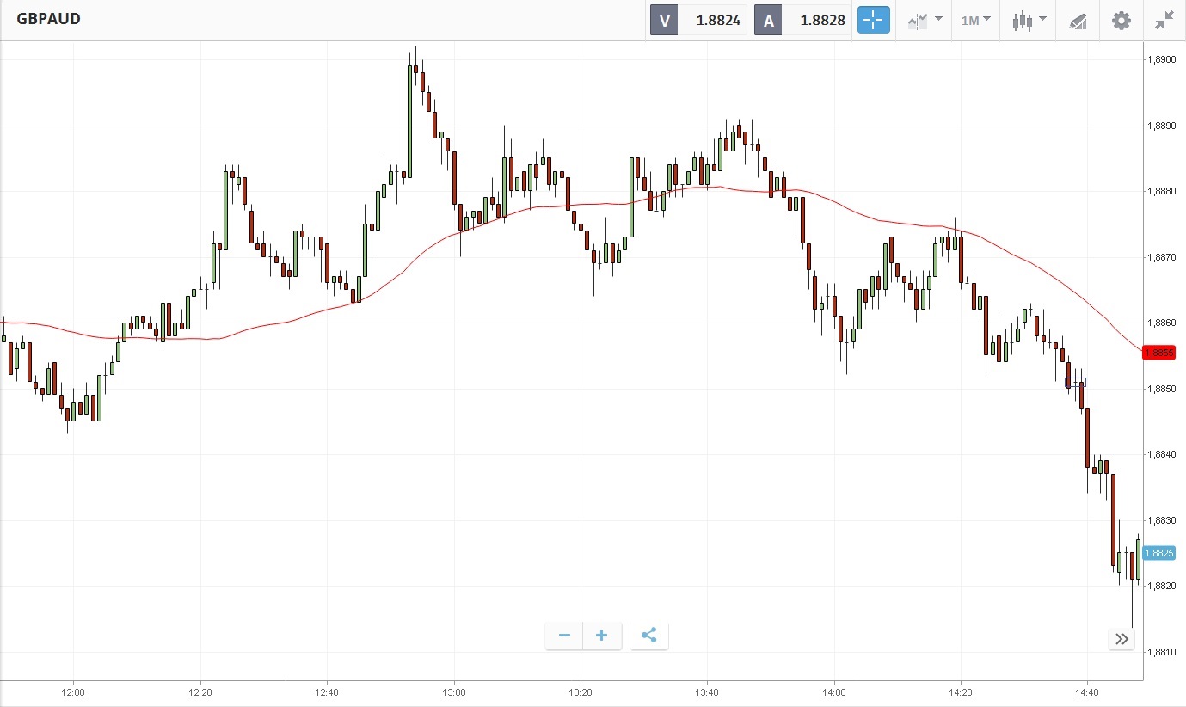The width and height of the screenshot is (1186, 707).
Task: Open the candlestick chart type dropdown
Action: click(1029, 20)
